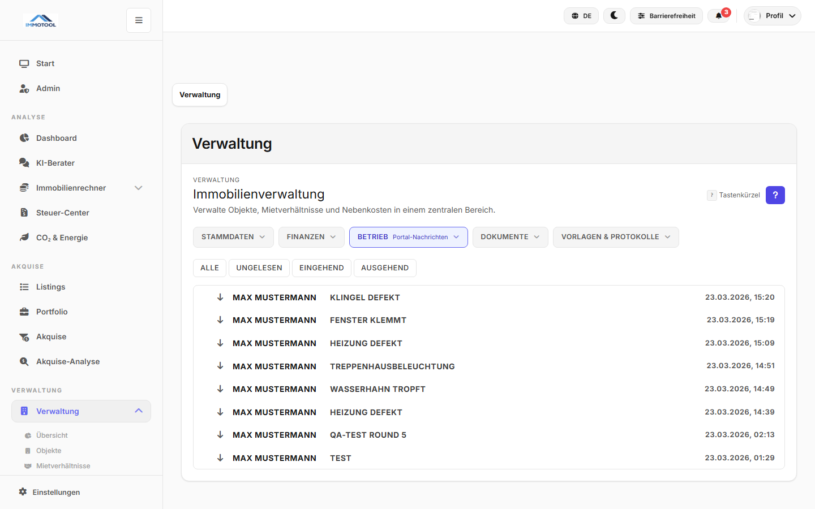Select the Verwaltung breadcrumb tab
The height and width of the screenshot is (509, 815).
(x=200, y=95)
